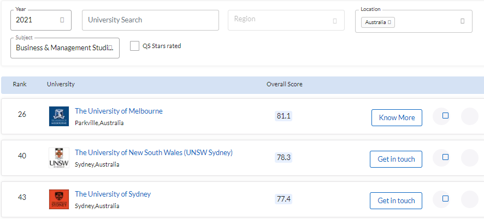Open The University of New South Wales link
The width and height of the screenshot is (484, 219).
[x=154, y=153]
